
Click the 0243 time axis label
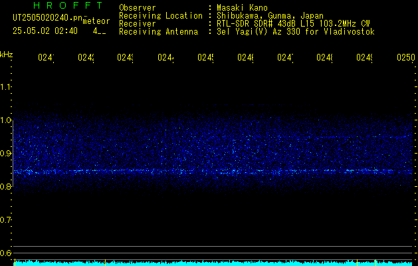click(126, 58)
